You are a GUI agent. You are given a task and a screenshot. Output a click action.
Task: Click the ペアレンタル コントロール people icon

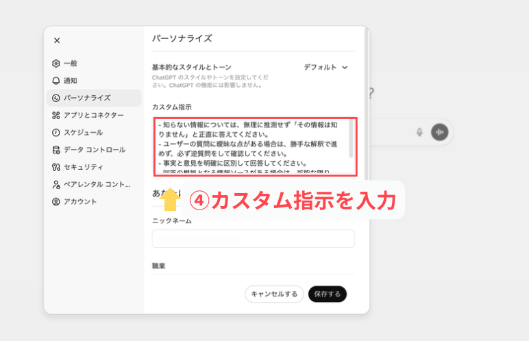(56, 184)
